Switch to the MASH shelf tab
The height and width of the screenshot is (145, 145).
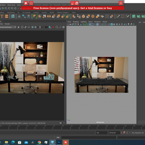(52, 12)
